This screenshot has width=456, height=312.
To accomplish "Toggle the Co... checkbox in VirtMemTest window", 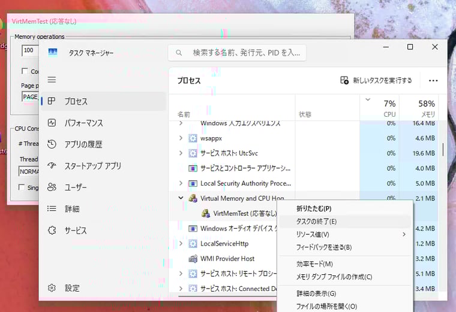I will [25, 71].
